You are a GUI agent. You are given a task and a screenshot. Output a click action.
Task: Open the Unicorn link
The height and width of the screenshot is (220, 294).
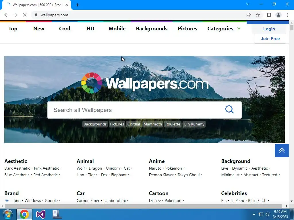click(113, 168)
